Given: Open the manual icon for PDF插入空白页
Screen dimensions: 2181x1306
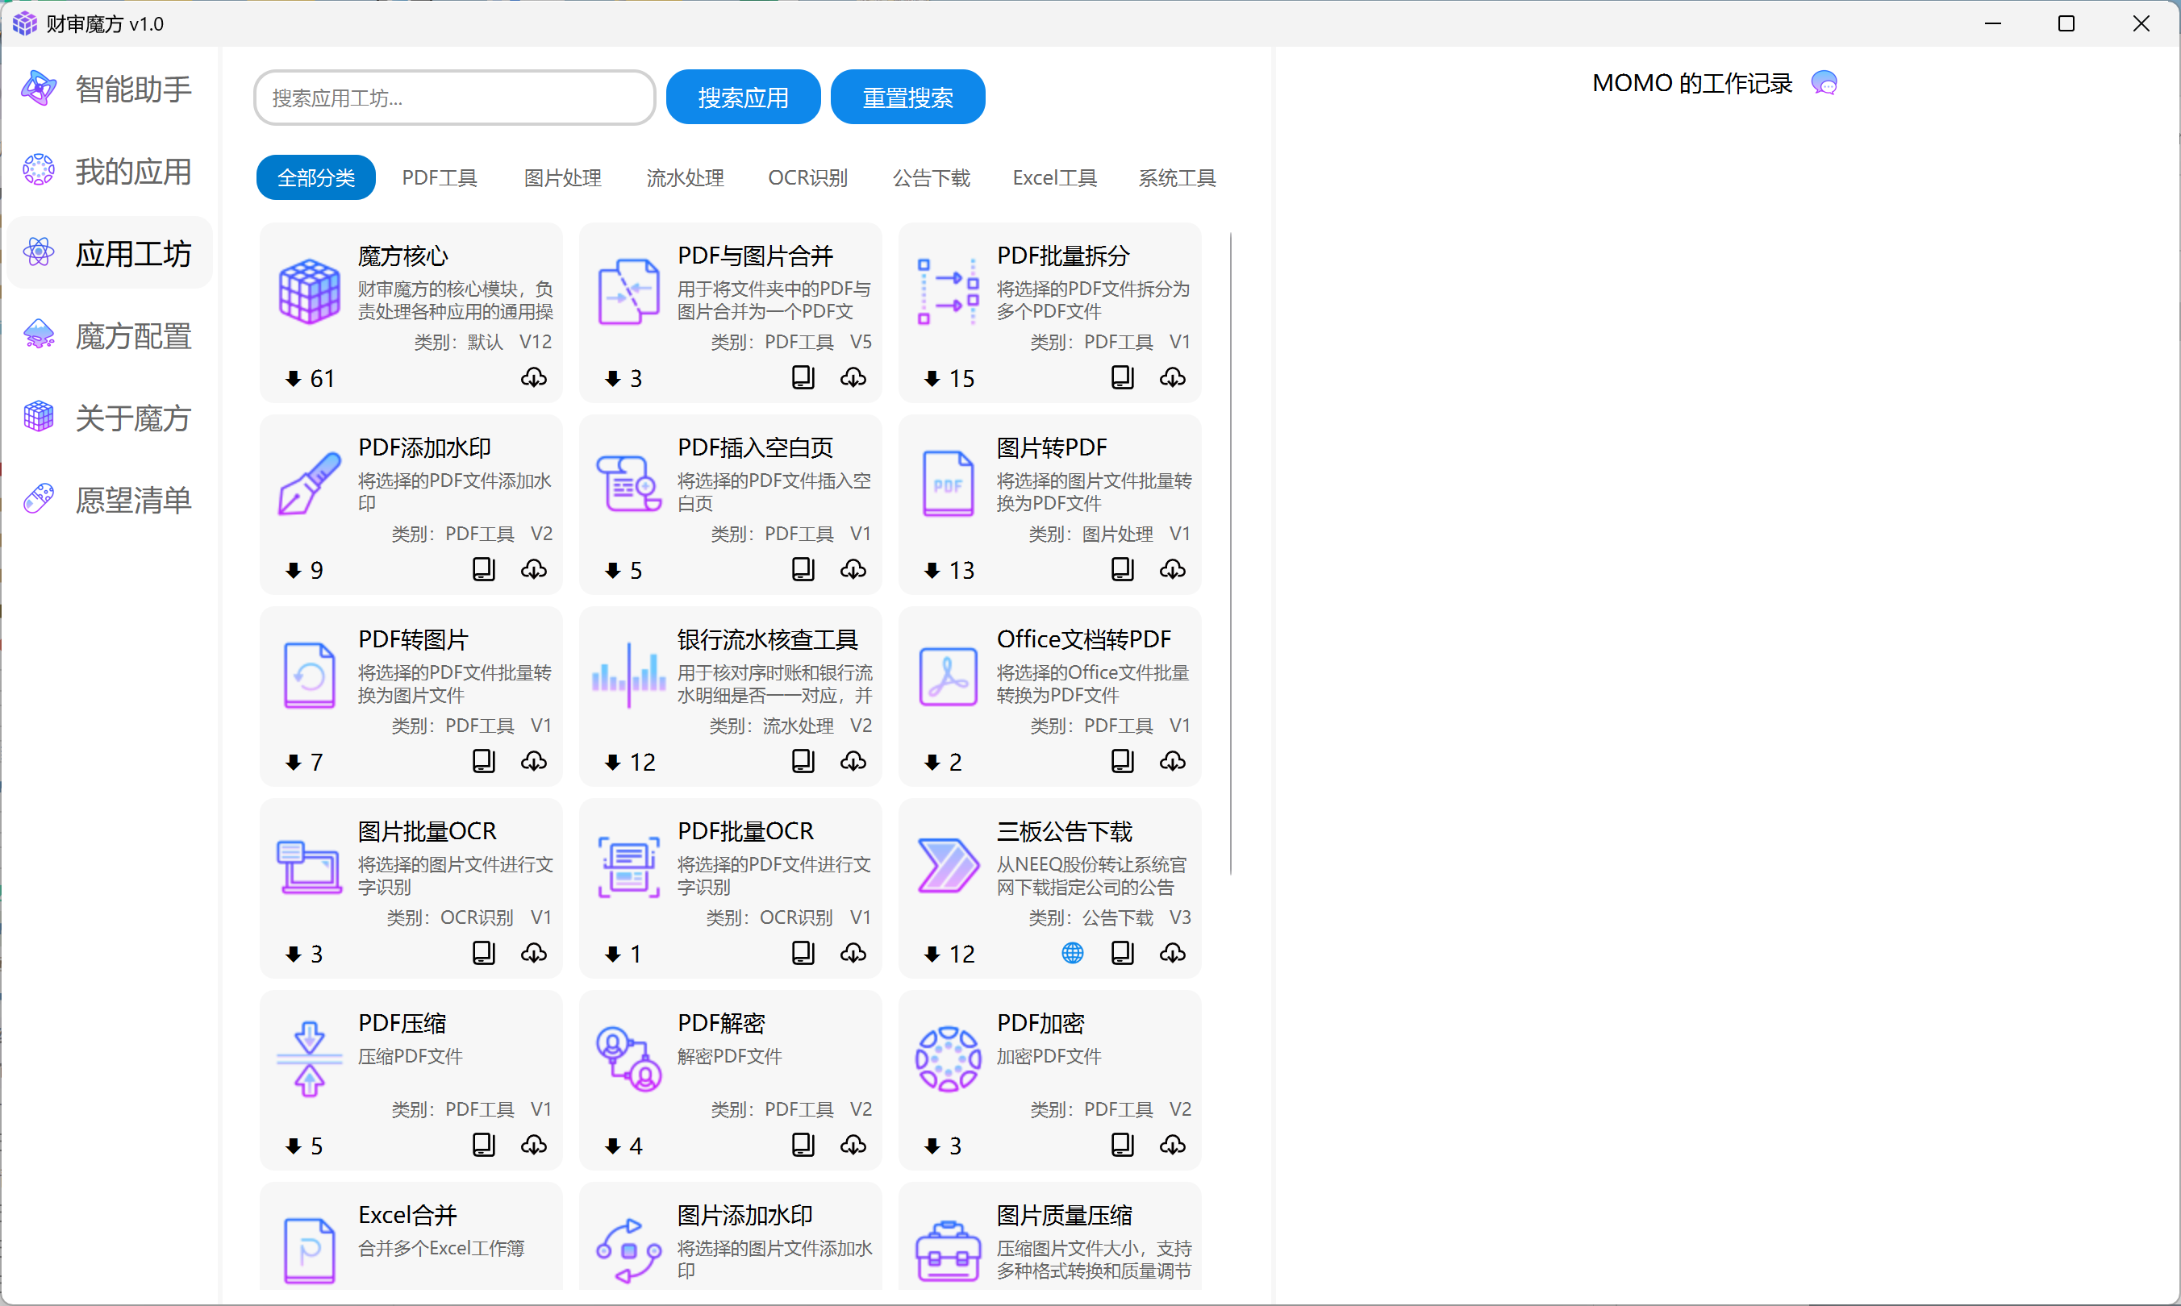Looking at the screenshot, I should [802, 569].
